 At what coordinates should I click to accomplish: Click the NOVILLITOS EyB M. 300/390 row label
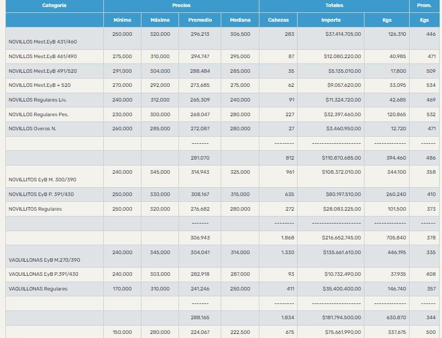click(x=43, y=180)
